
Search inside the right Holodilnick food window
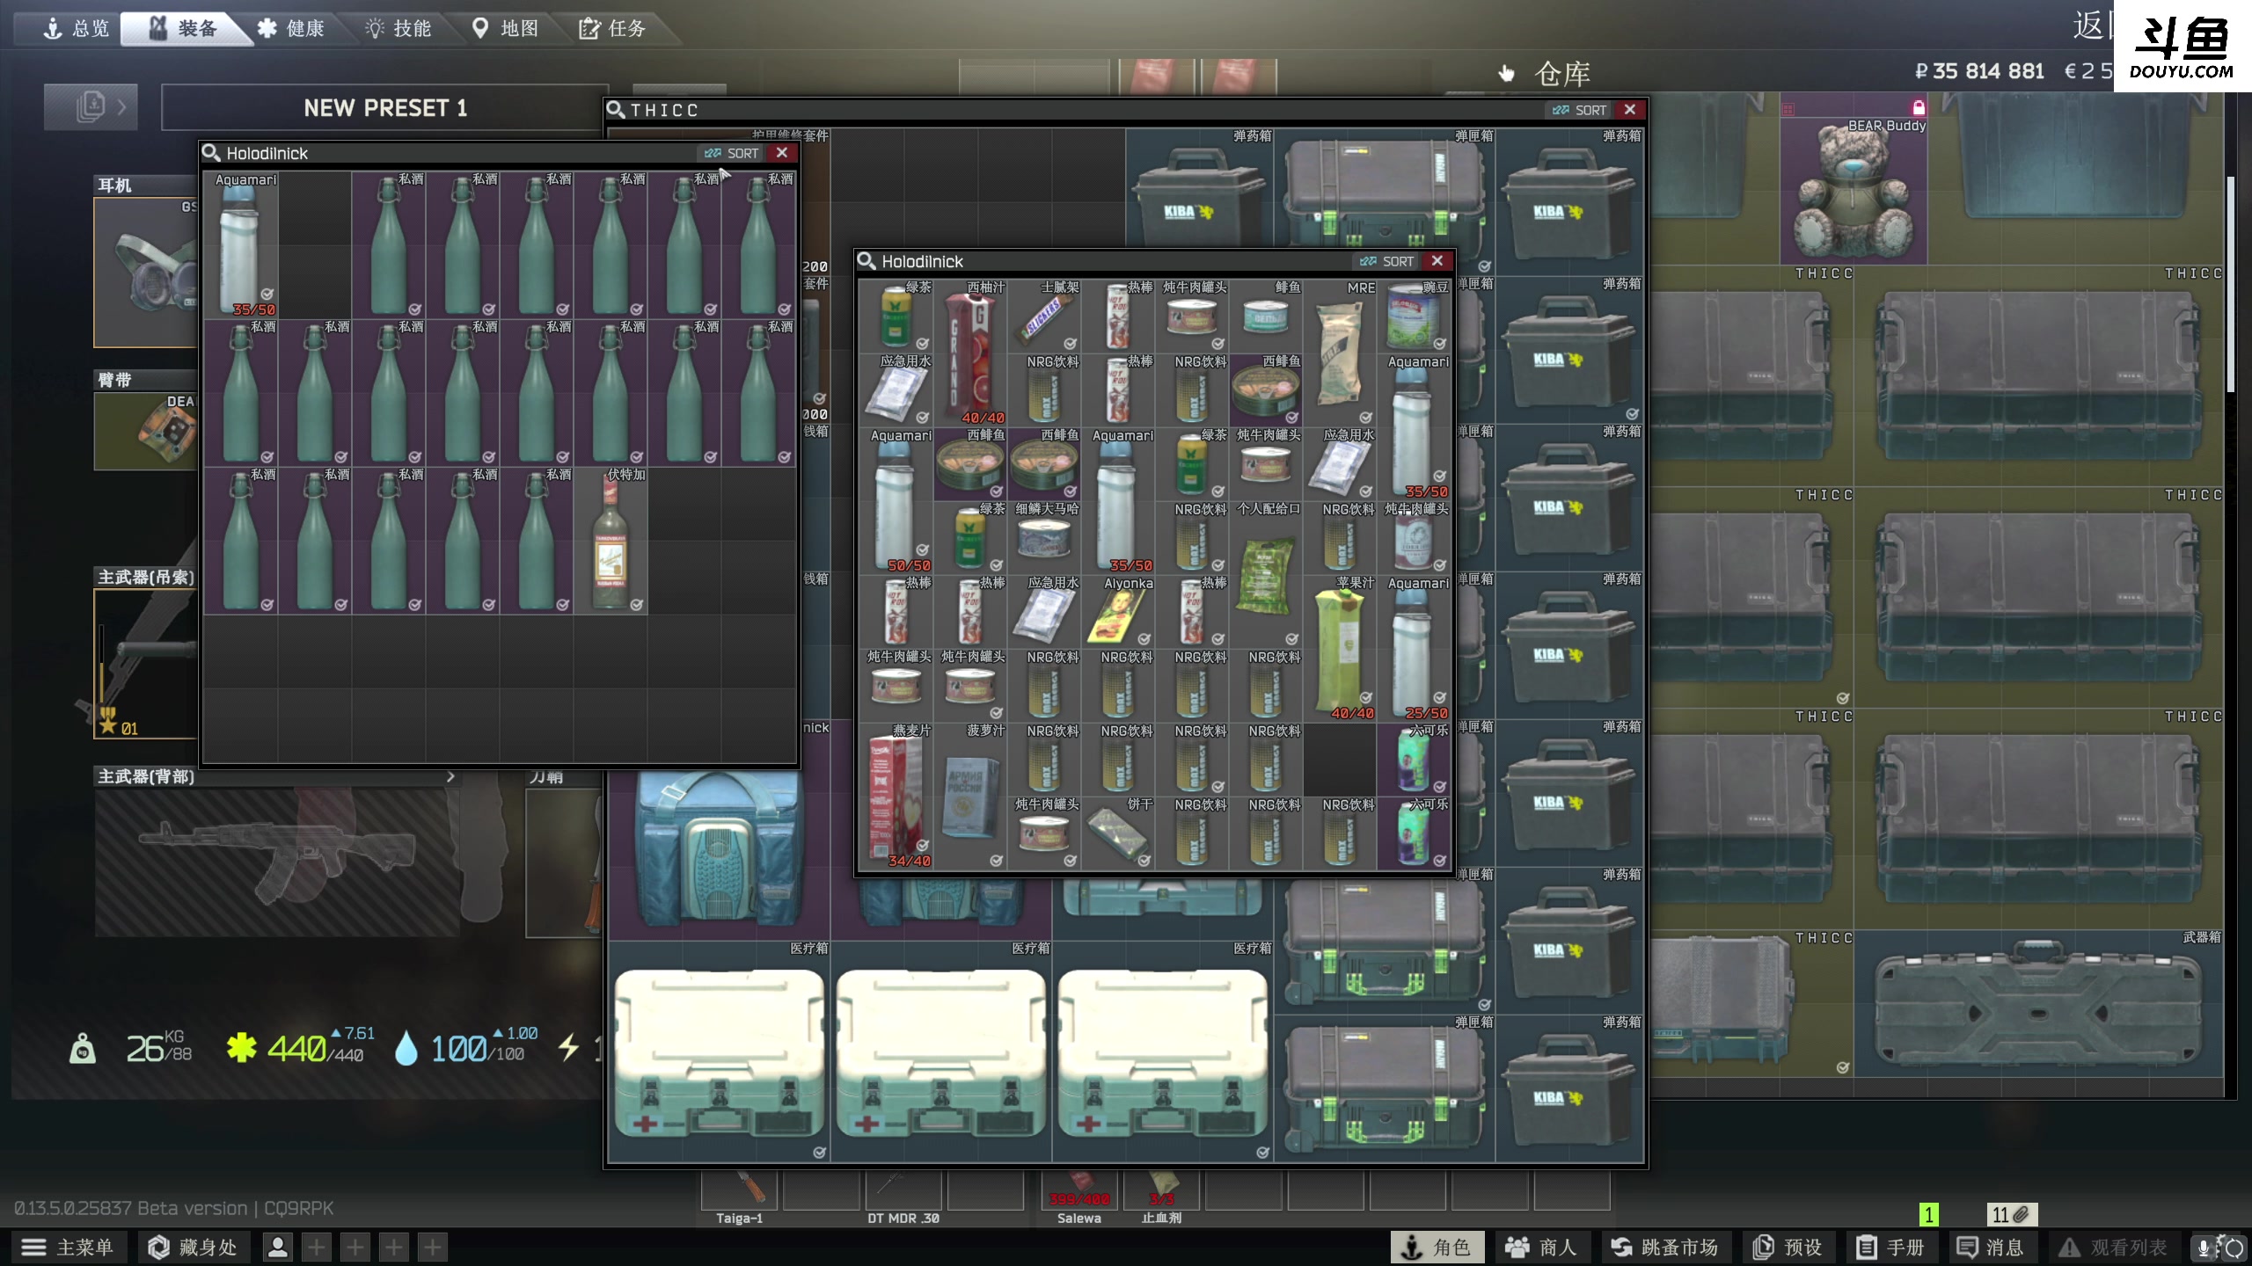click(x=866, y=261)
